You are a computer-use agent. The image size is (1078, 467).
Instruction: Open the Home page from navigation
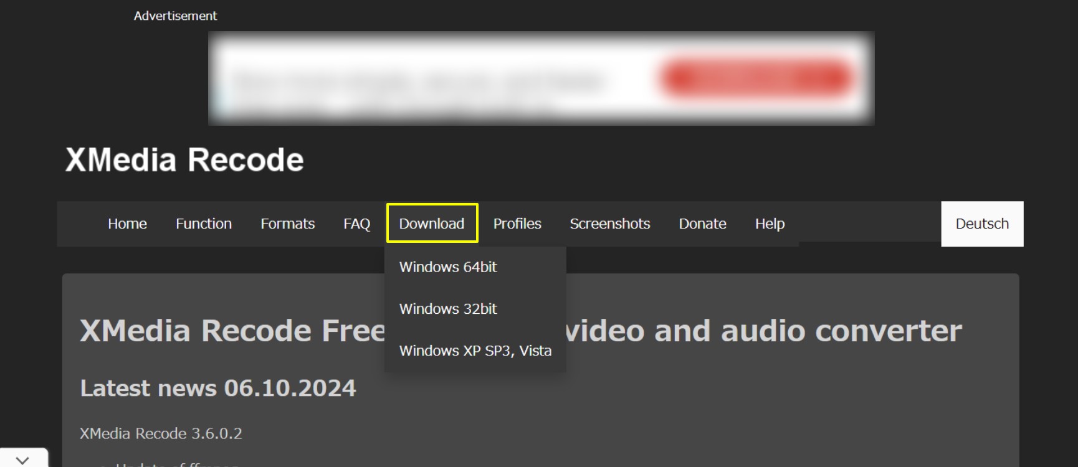(x=127, y=224)
